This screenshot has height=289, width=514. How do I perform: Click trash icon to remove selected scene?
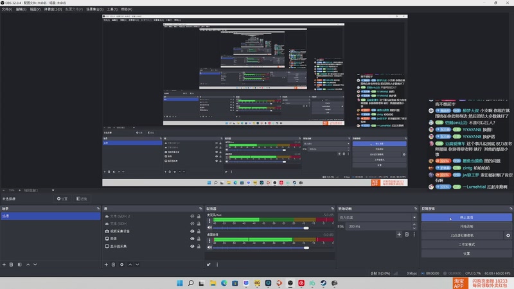[11, 265]
